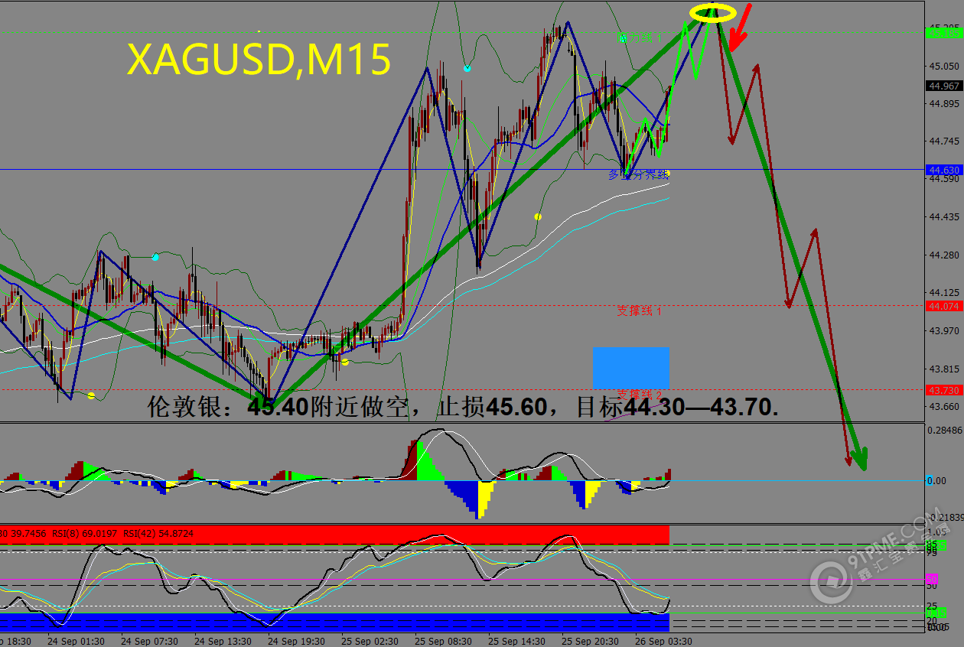Image resolution: width=964 pixels, height=647 pixels.
Task: Click the green 45.185 resistance price tag
Action: [x=944, y=32]
